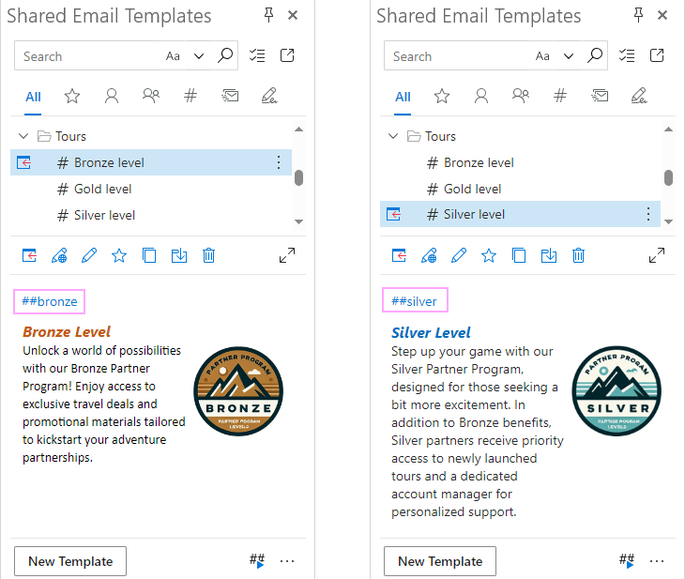The image size is (685, 579).
Task: Open left pane in a new window
Action: (287, 55)
